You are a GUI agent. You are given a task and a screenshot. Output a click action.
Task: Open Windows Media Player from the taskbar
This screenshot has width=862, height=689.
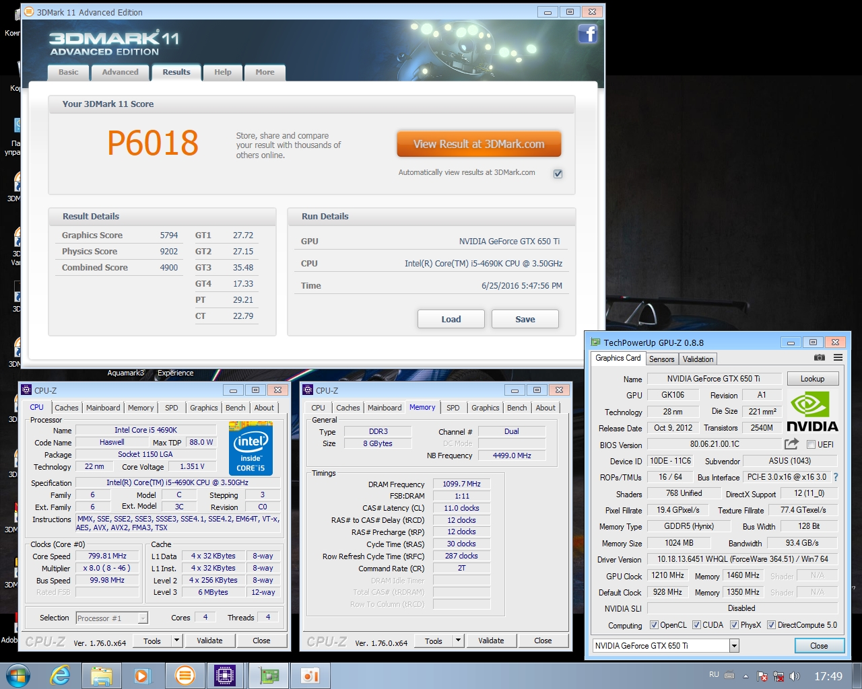coord(143,676)
